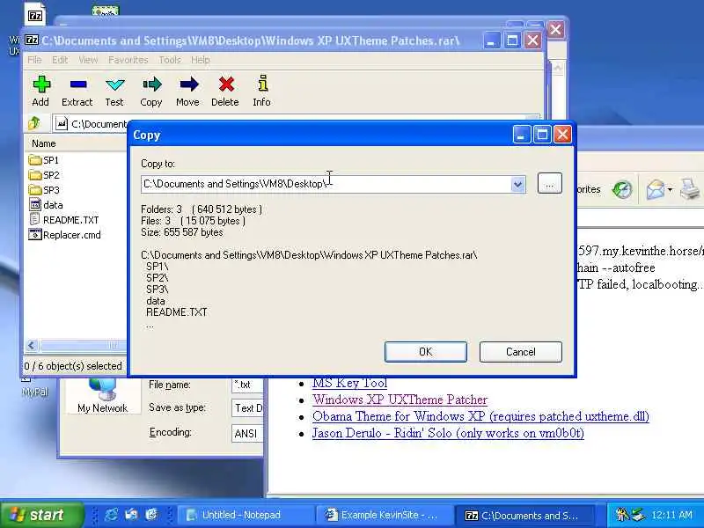Click the '0 / 6 object(s) selected' status text

tap(73, 366)
